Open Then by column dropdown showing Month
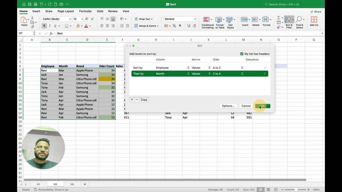 172,74
